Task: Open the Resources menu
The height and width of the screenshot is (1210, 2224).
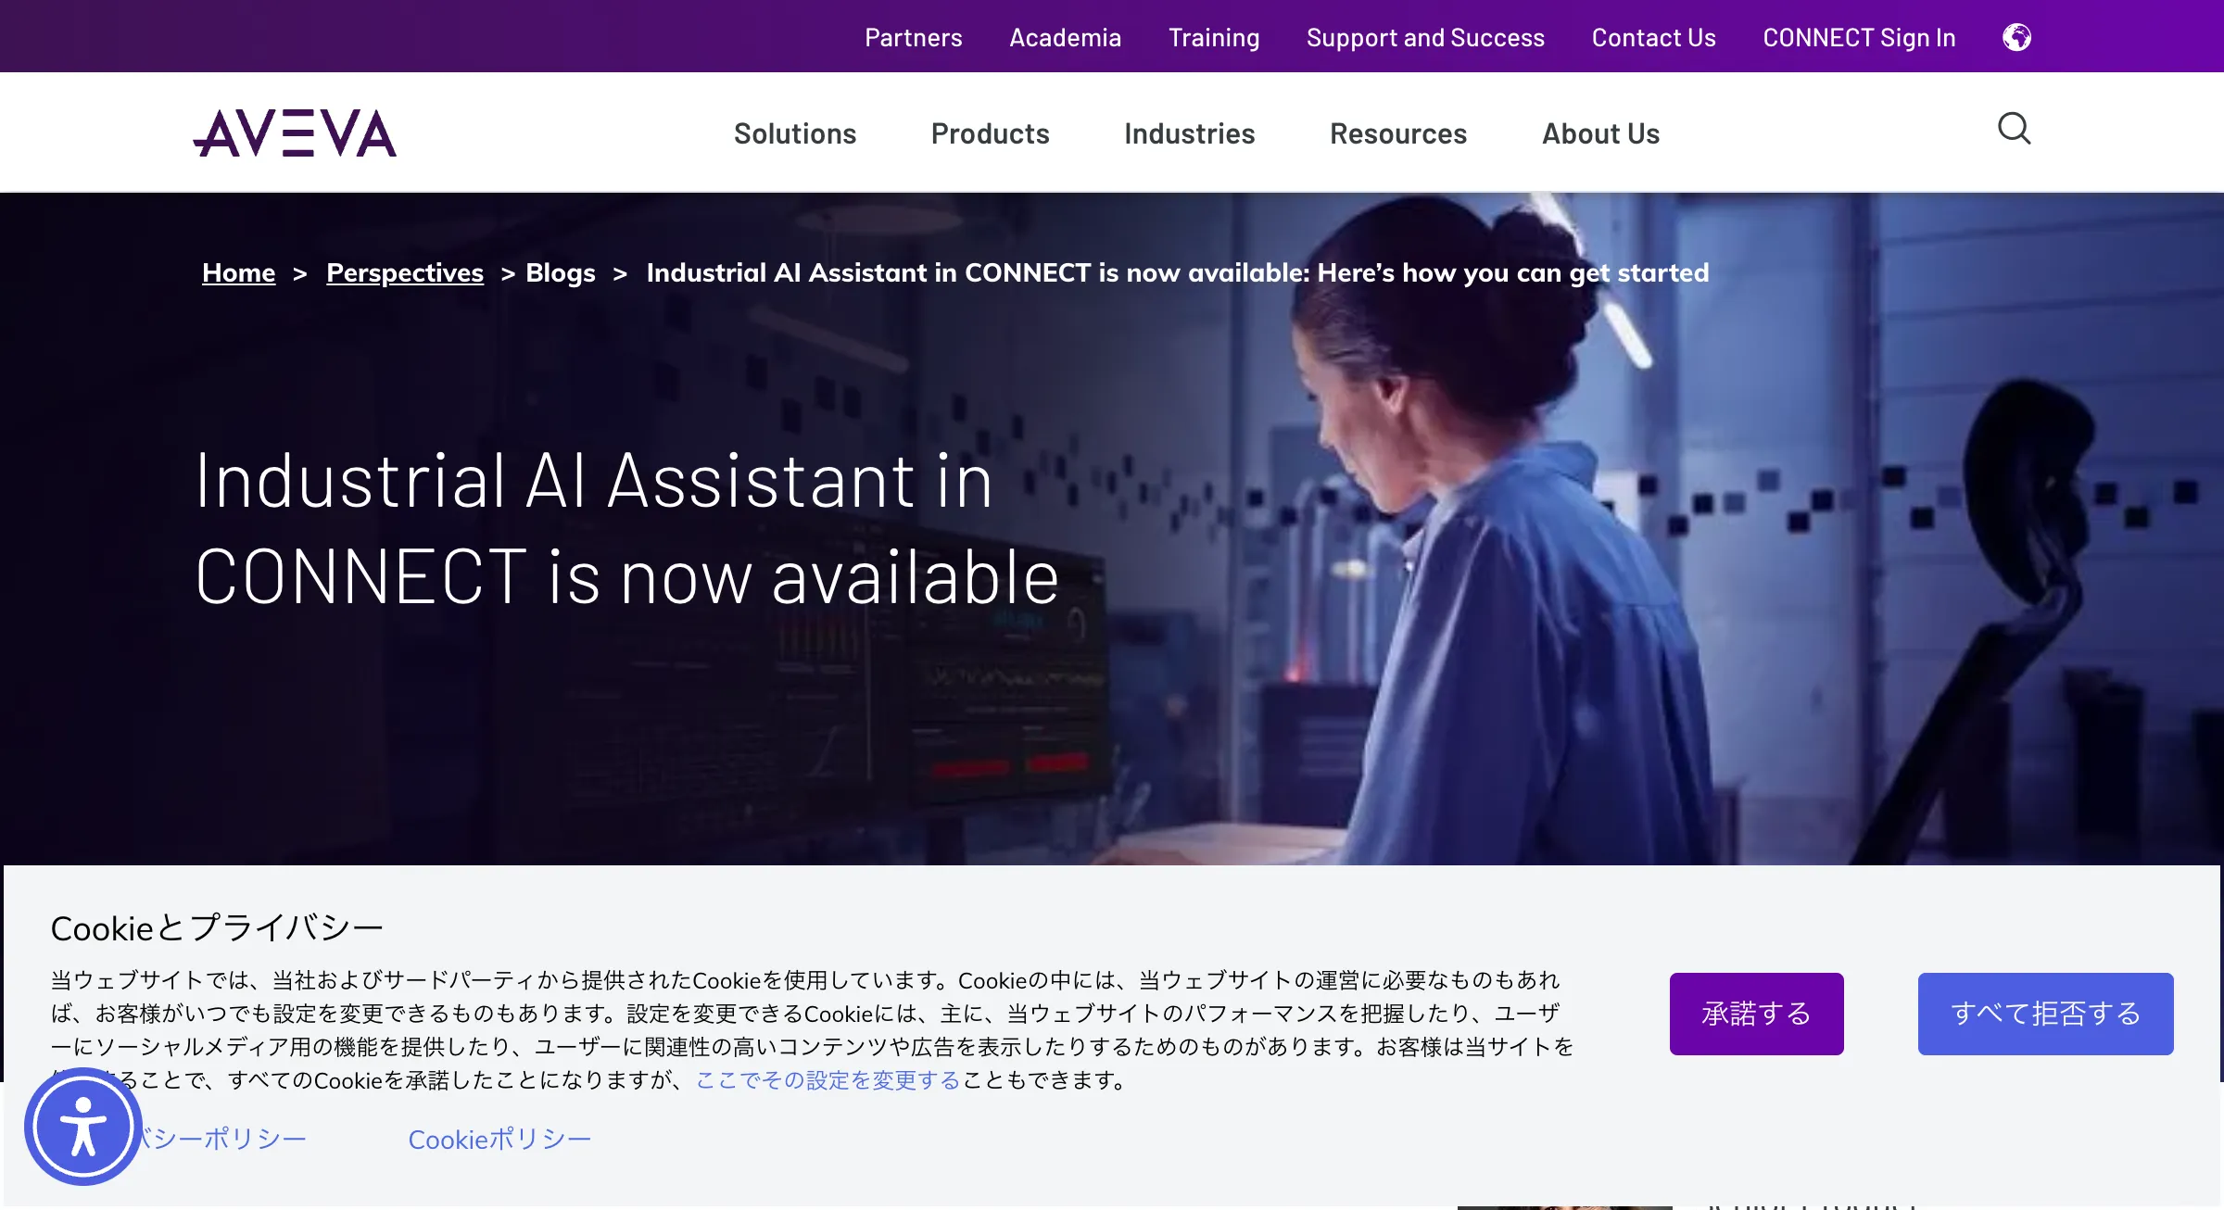Action: 1398,133
